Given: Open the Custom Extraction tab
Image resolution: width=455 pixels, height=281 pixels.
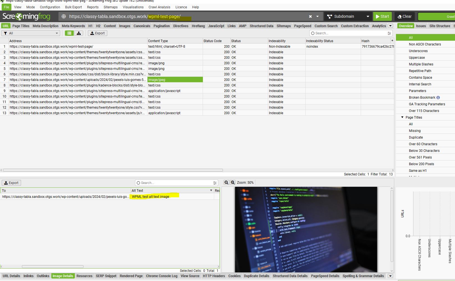Looking at the screenshot, I should click(x=355, y=26).
